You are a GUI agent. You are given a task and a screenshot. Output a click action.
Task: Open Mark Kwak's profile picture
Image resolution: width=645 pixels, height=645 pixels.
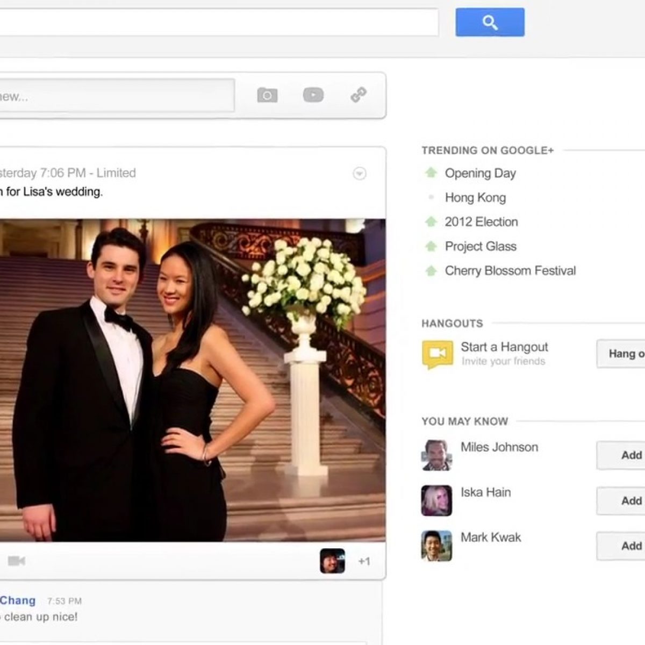[x=436, y=546]
